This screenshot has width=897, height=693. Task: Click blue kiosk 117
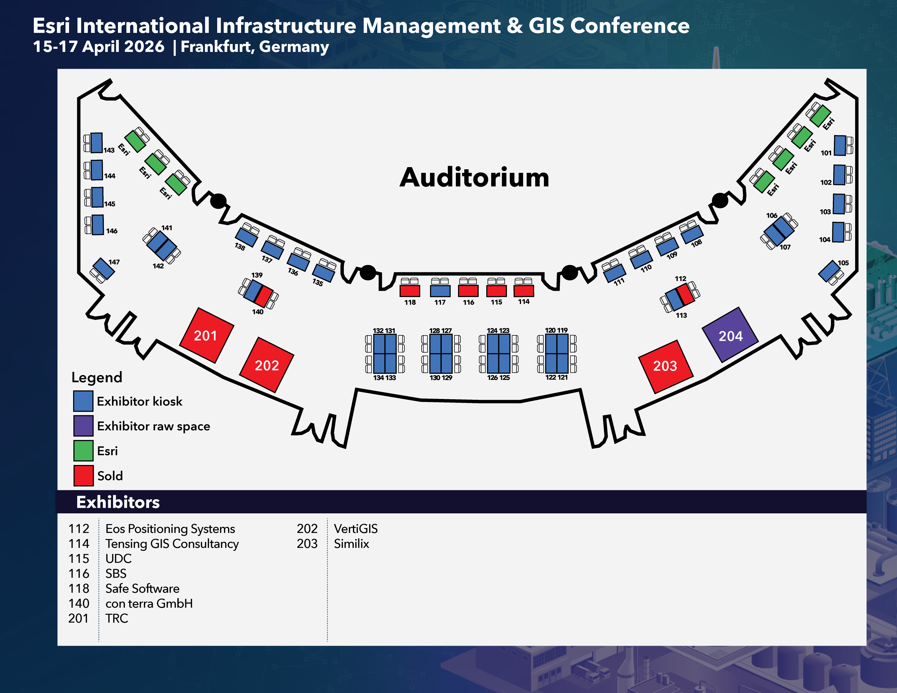(440, 291)
